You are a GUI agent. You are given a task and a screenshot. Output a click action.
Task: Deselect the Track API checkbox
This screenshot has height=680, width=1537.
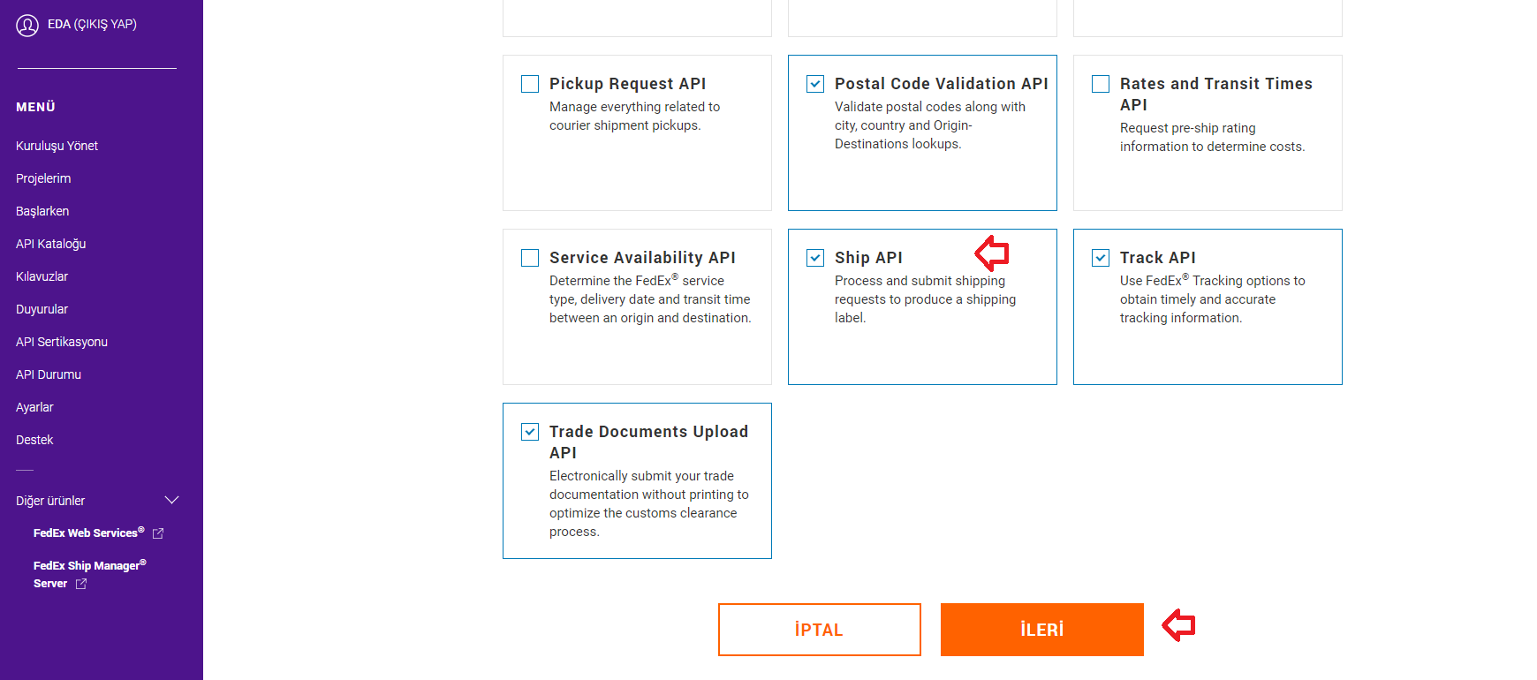[x=1101, y=258]
